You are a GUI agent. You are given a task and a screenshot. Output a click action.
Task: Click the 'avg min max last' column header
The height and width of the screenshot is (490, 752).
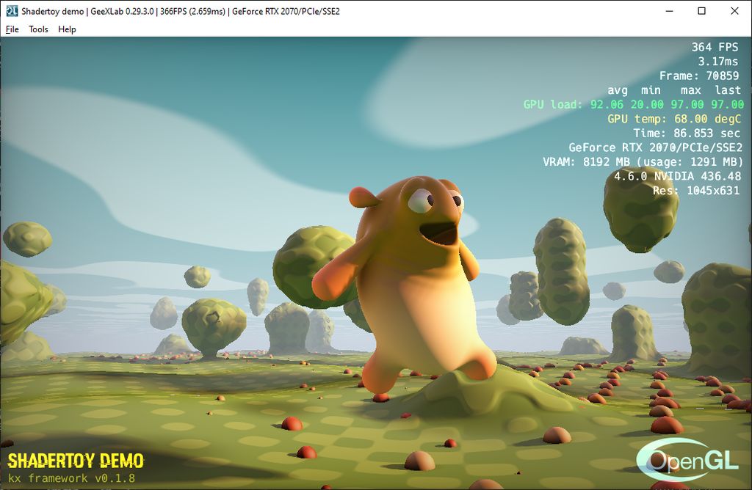point(674,90)
